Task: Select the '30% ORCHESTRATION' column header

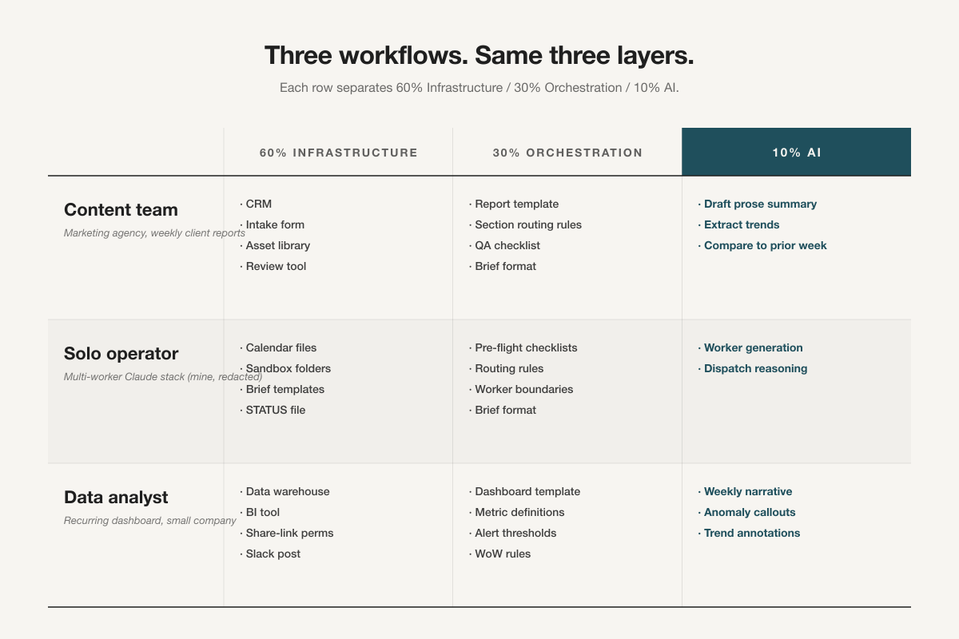Action: 567,153
